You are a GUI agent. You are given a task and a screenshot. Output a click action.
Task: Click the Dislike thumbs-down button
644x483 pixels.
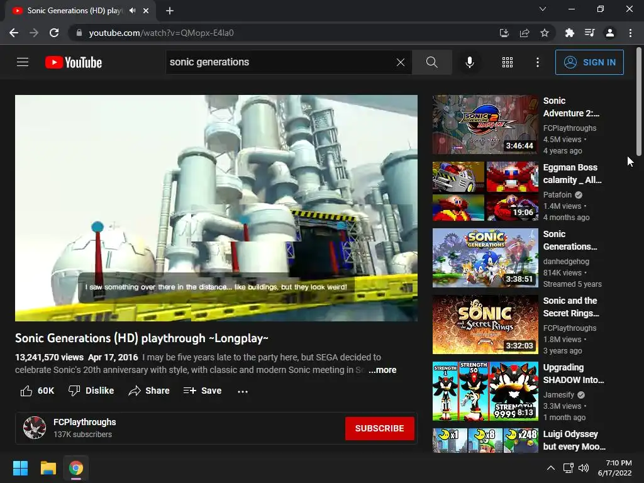(x=91, y=391)
